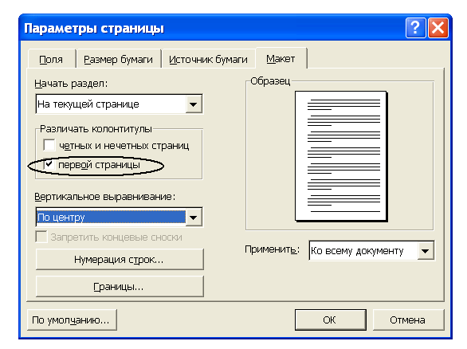Click the Границы button

(120, 286)
